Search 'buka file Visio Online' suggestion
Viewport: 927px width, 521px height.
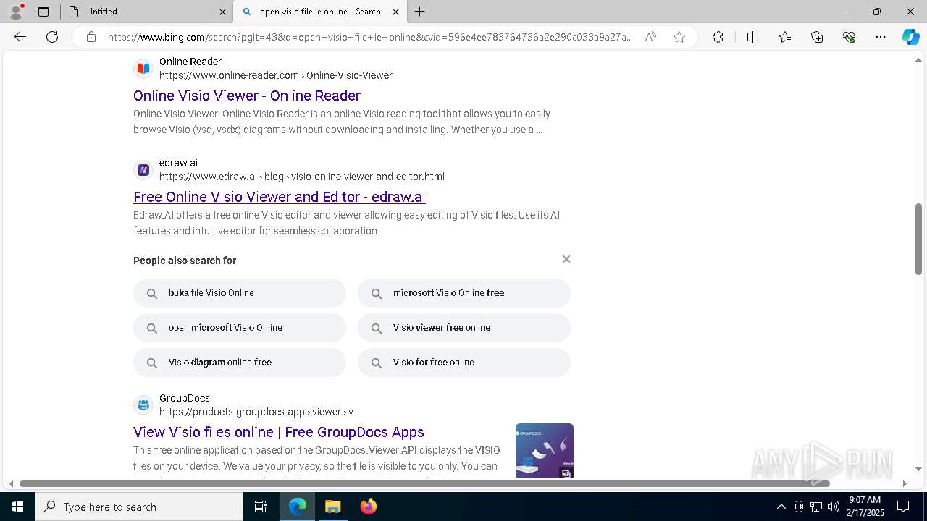[x=240, y=293]
